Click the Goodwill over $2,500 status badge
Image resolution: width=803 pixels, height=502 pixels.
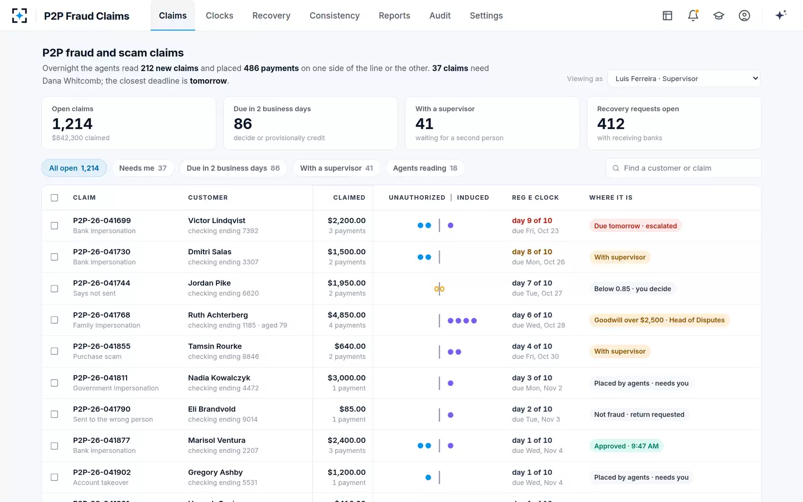tap(659, 320)
